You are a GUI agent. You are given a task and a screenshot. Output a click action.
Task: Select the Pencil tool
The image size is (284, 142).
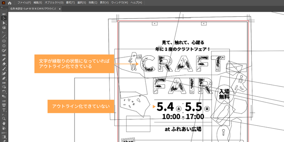coord(4,59)
